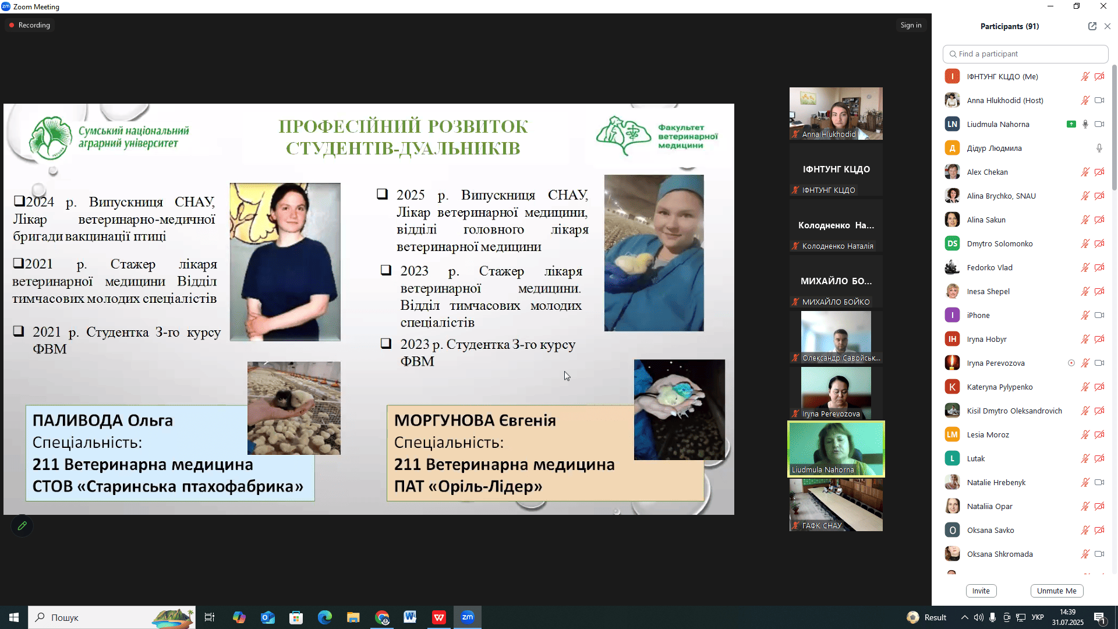Open Google Chrome from the taskbar
The image size is (1118, 629).
point(382,617)
